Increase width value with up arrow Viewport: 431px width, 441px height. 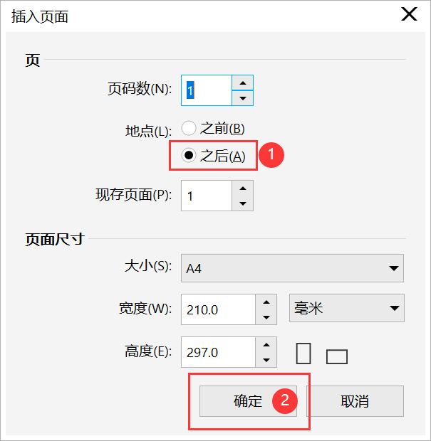point(266,302)
